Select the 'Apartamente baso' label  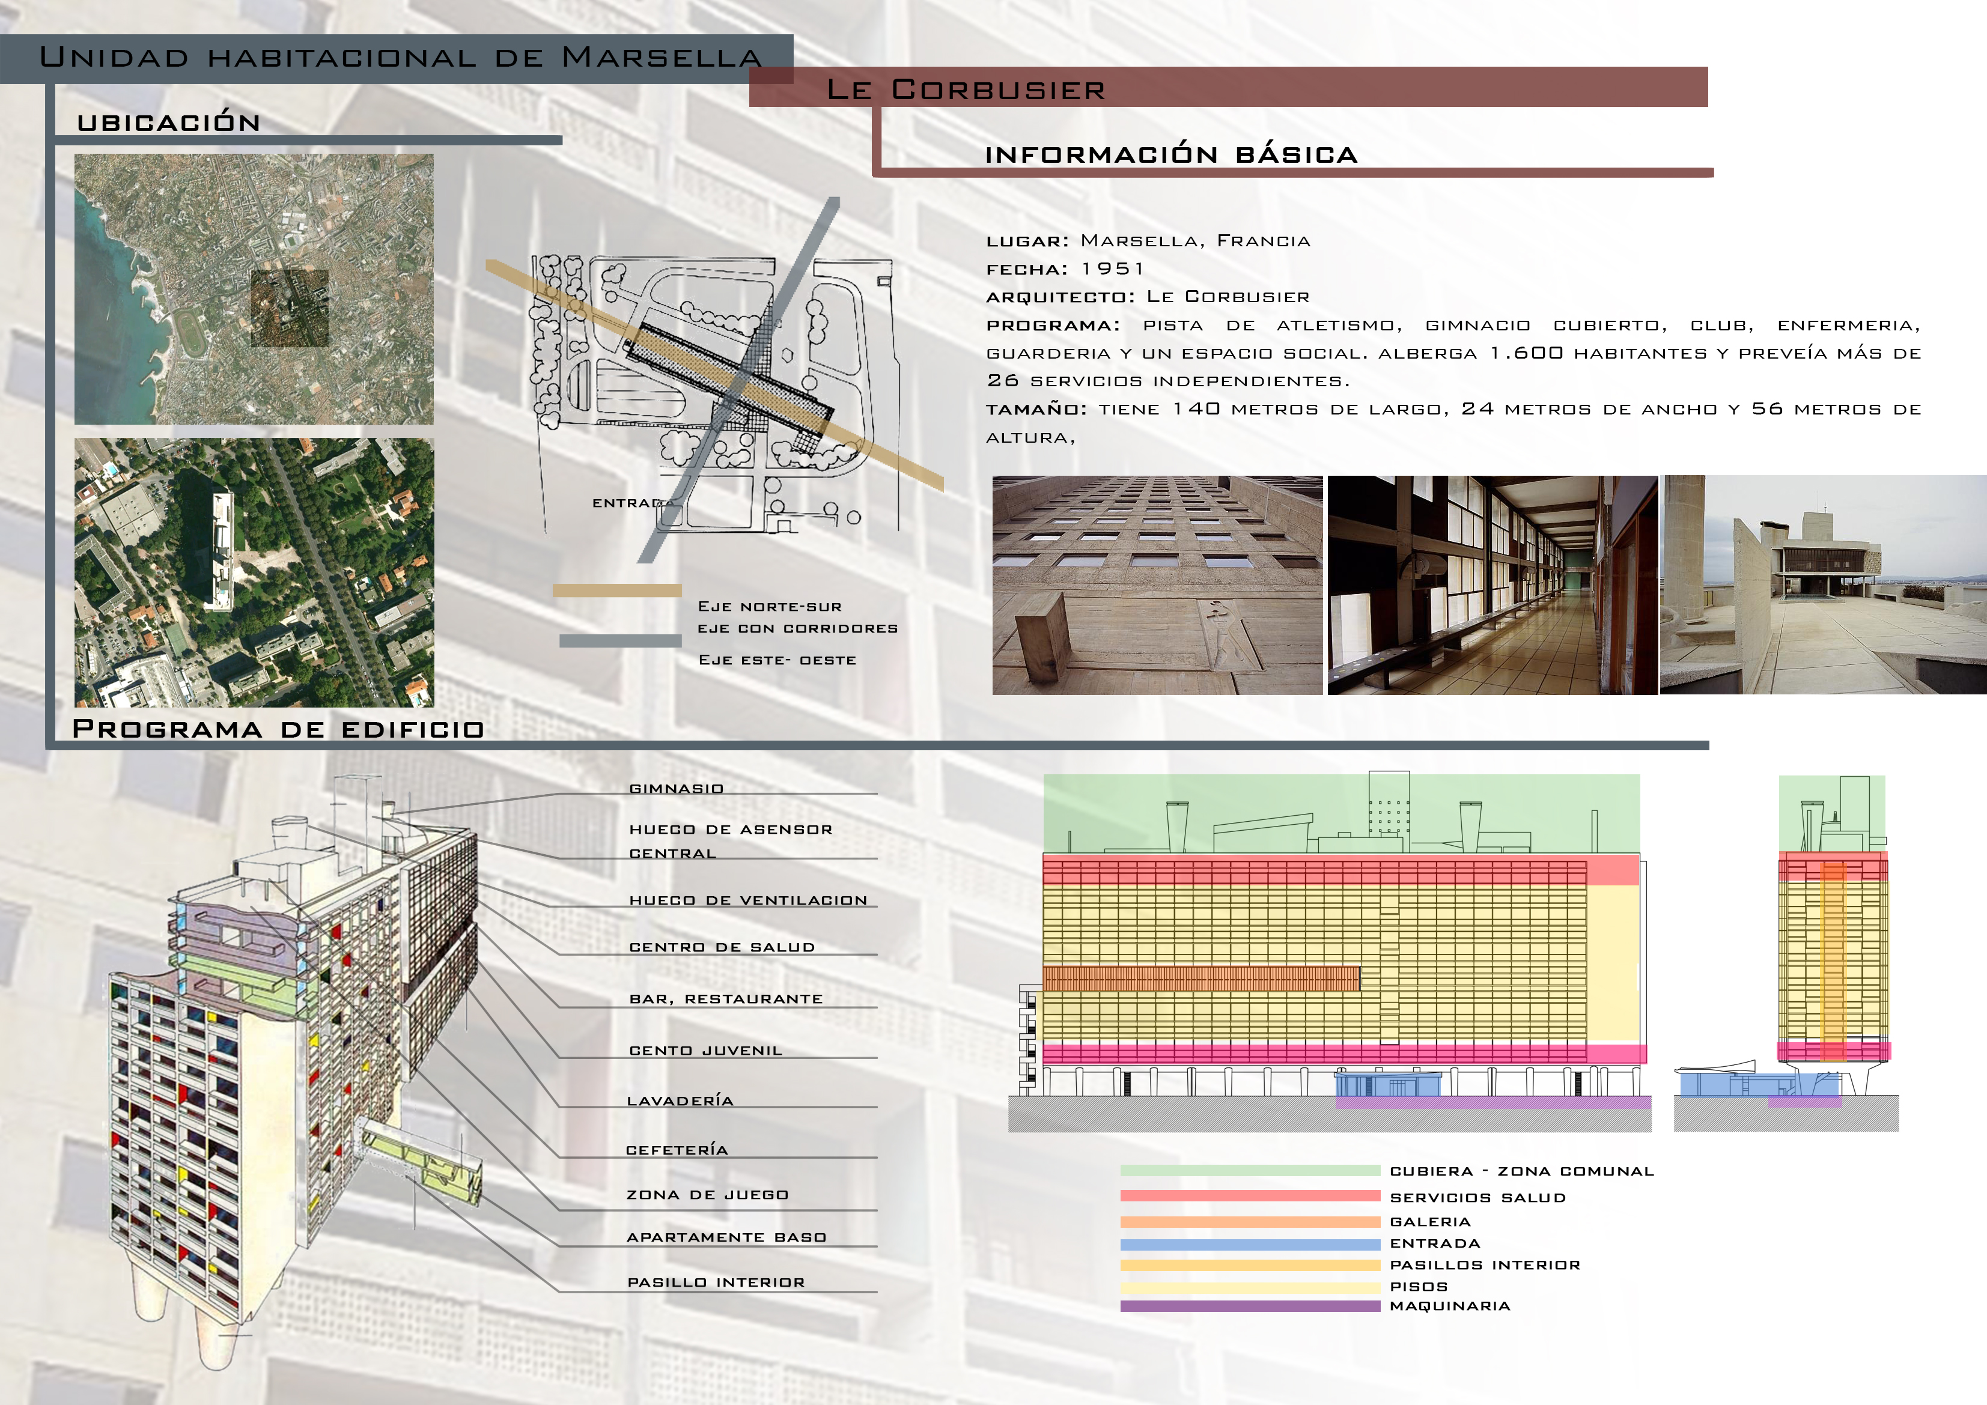click(x=726, y=1237)
